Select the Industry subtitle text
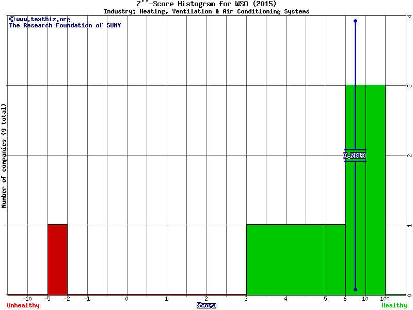The image size is (413, 310). coord(206,11)
